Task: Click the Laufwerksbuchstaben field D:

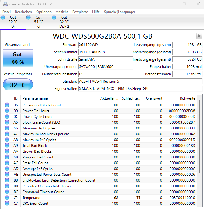Action: [106, 74]
